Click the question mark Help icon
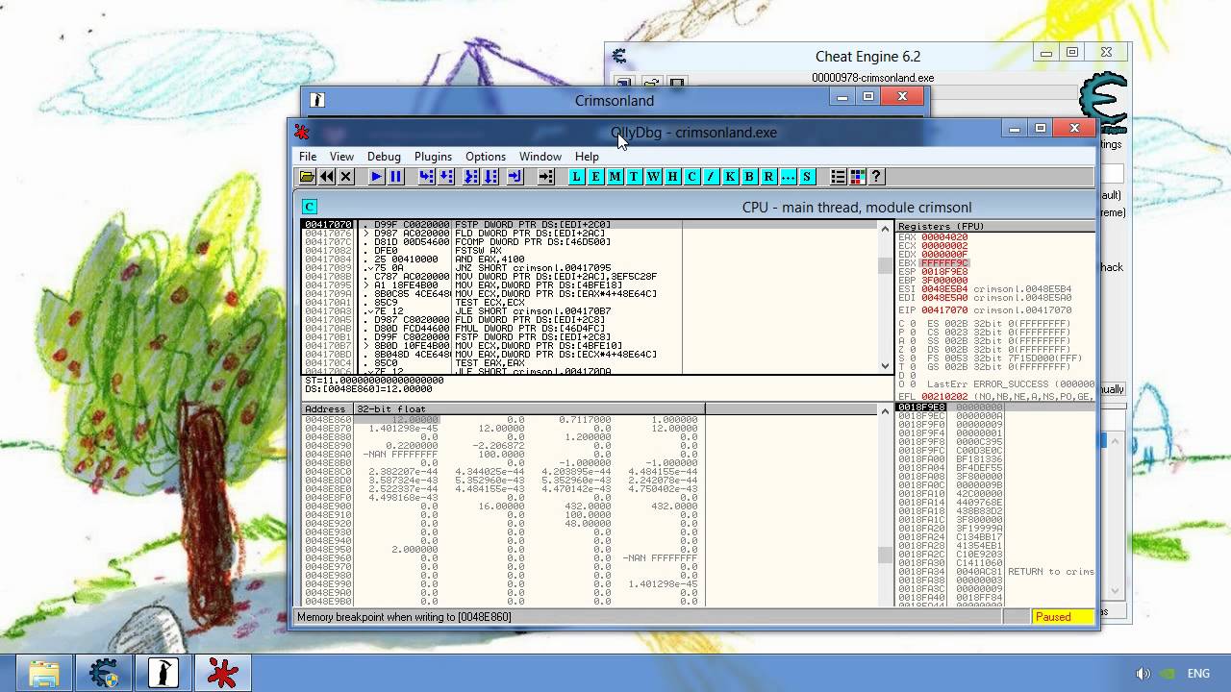Screen dimensions: 1231x692 [876, 177]
